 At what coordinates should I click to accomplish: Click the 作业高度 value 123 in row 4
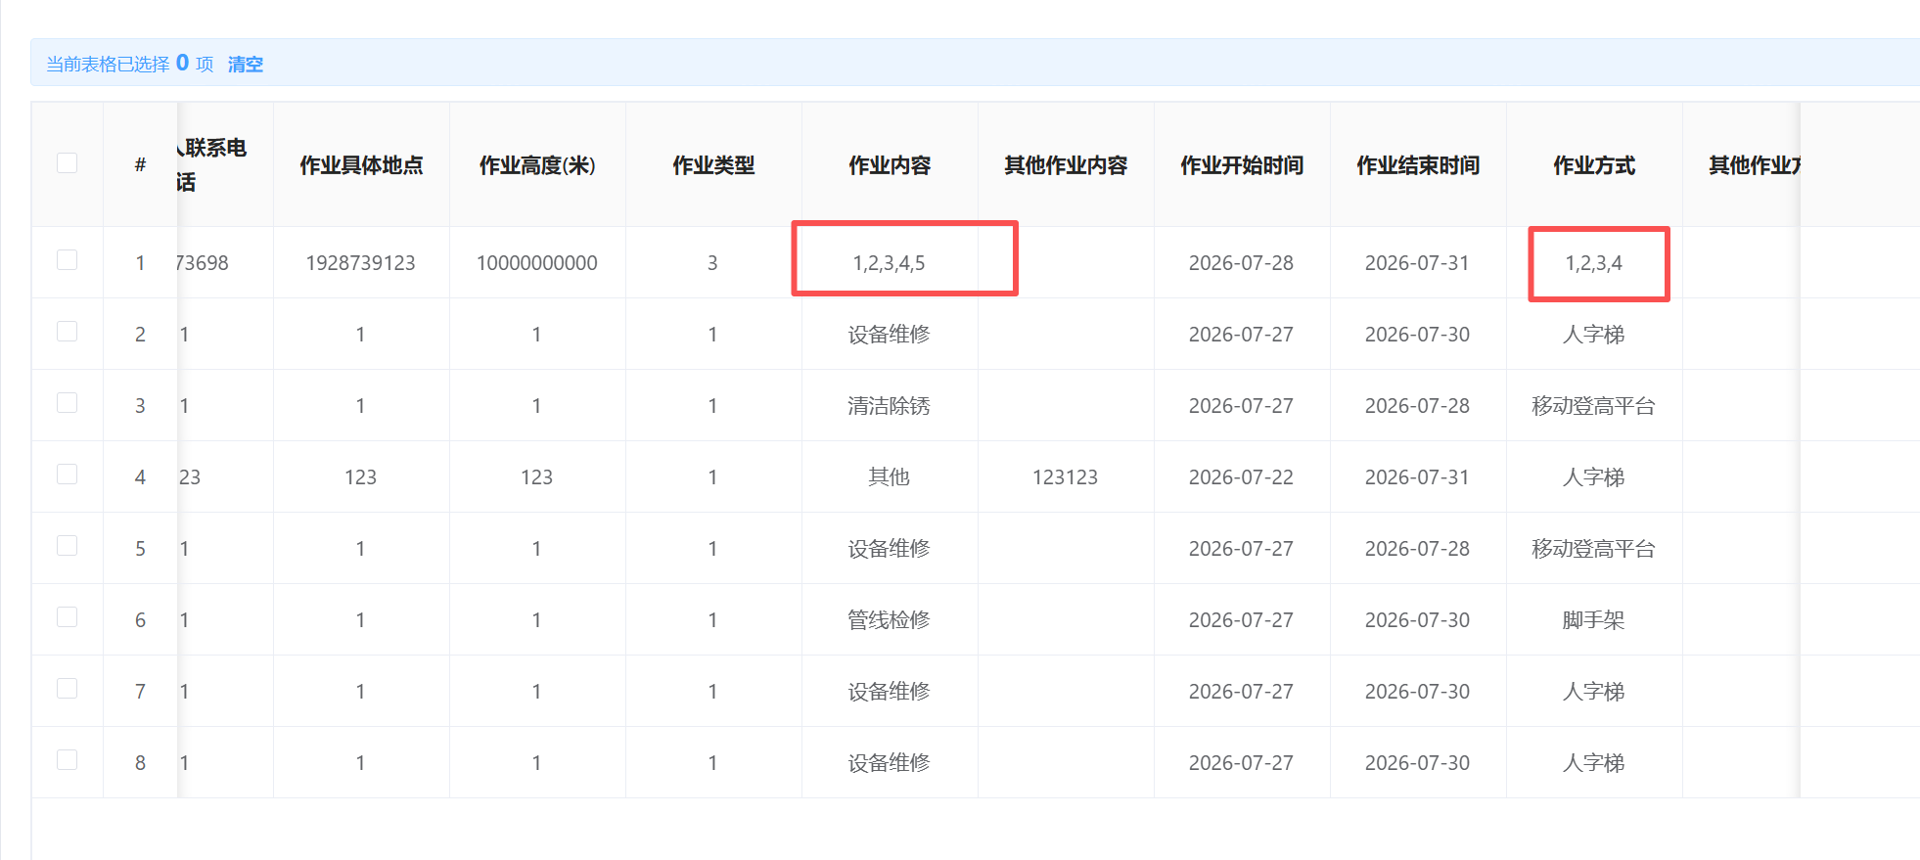click(x=536, y=477)
